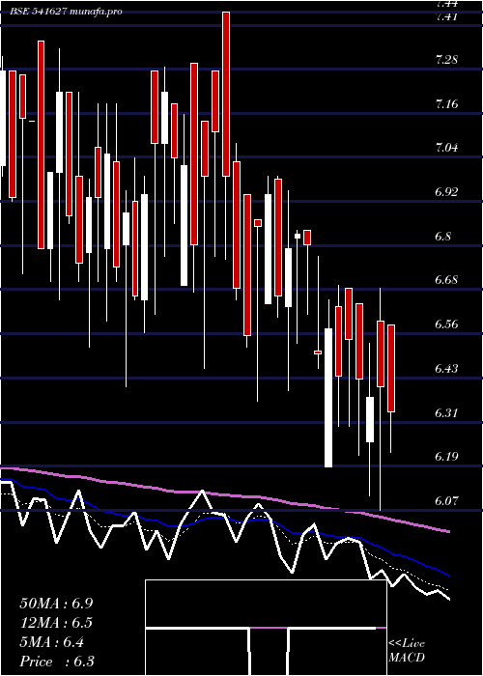The height and width of the screenshot is (676, 483).
Task: Click the last red candlestick on the right
Action: point(391,369)
